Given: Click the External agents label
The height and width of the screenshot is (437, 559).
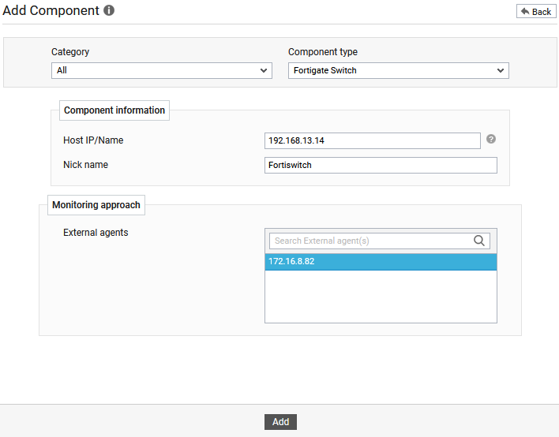Looking at the screenshot, I should [x=96, y=233].
